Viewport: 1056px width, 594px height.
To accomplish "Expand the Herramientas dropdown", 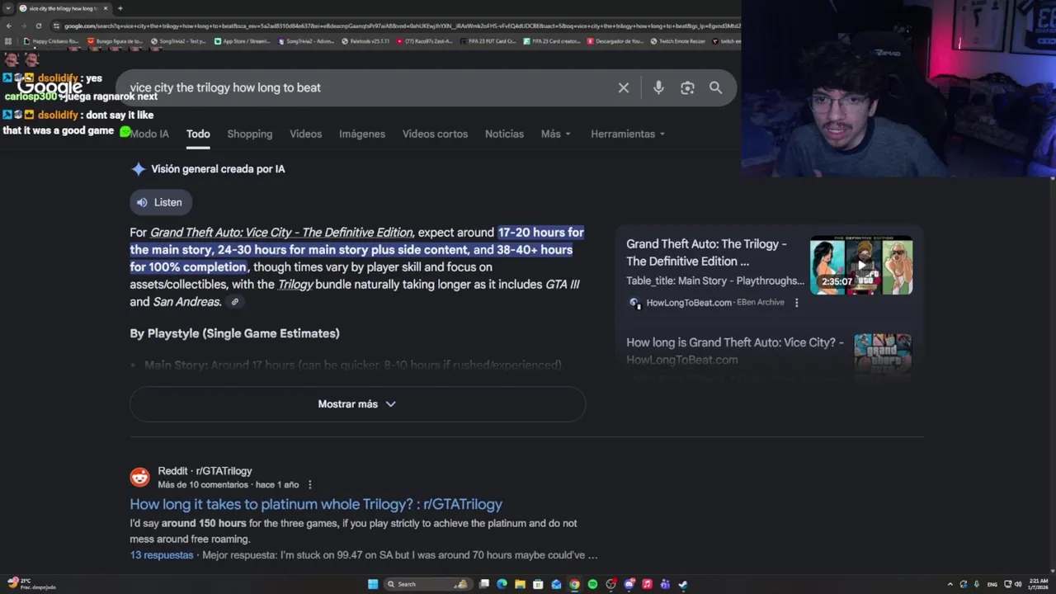I will [x=628, y=134].
